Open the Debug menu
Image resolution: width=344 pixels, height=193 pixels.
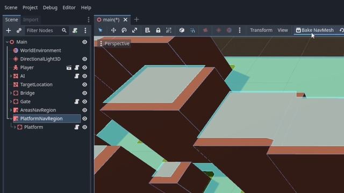click(x=50, y=8)
